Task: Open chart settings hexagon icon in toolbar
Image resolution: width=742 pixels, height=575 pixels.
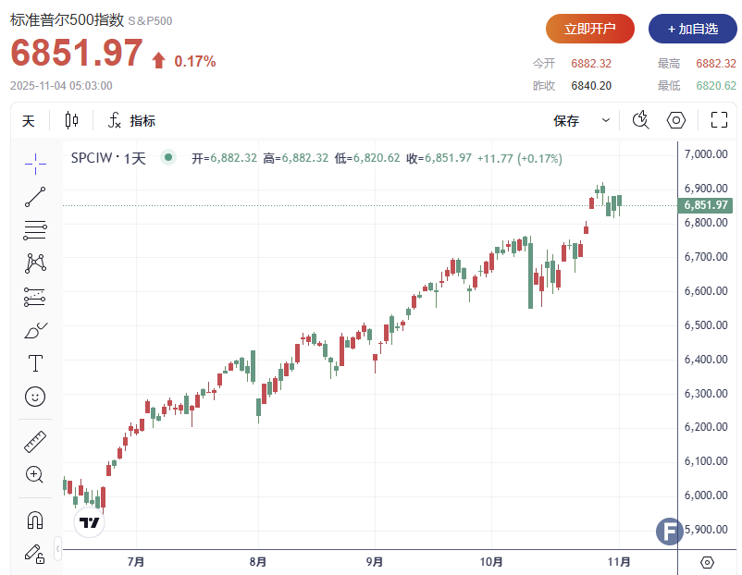Action: click(676, 120)
